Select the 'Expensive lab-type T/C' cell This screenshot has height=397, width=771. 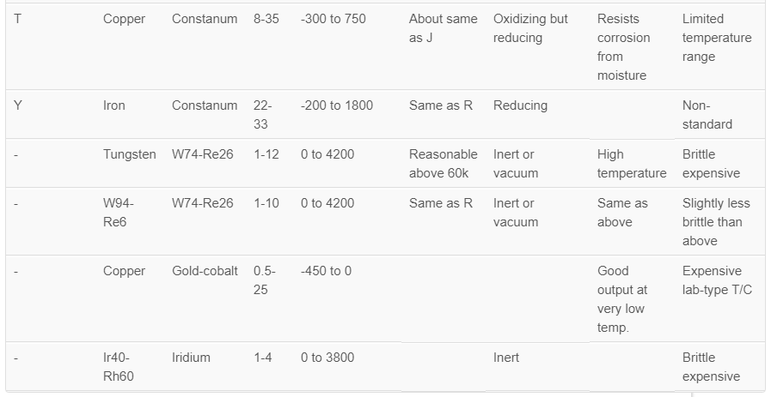717,280
